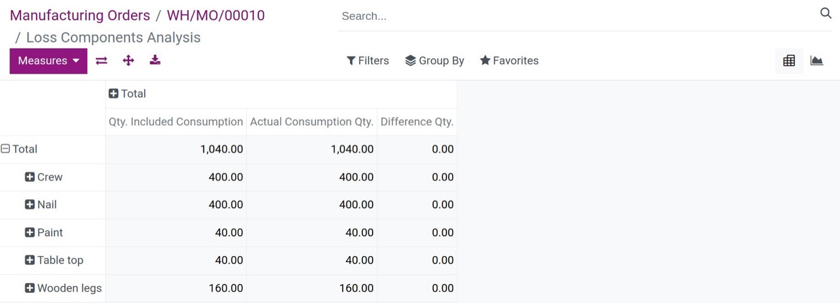Viewport: 840px width, 303px height.
Task: Open WH/MO/00010 breadcrumb link
Action: point(215,16)
